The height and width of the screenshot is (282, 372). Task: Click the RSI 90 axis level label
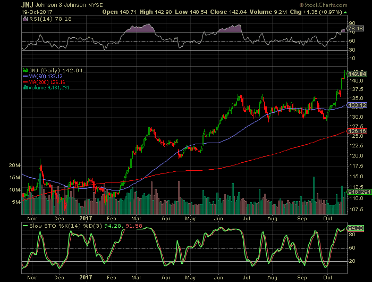point(352,23)
